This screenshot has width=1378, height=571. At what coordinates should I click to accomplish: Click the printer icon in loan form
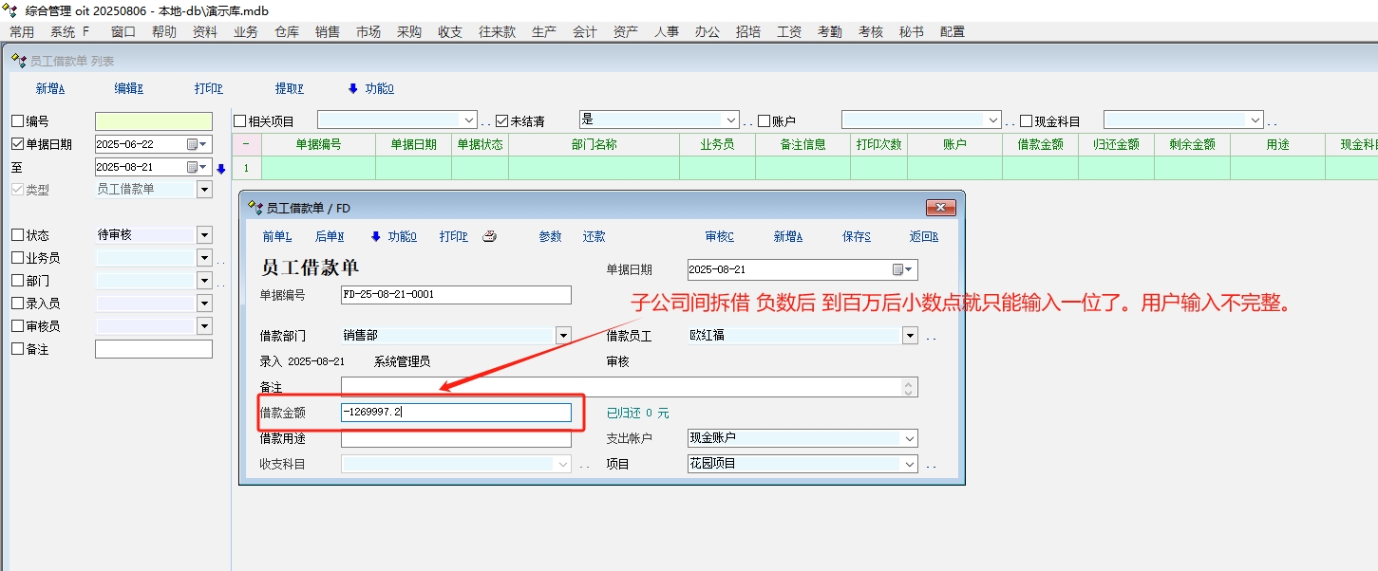(489, 237)
